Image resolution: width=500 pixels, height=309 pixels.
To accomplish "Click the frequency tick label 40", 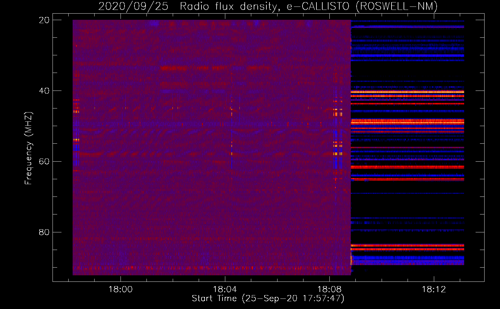I will pos(44,91).
